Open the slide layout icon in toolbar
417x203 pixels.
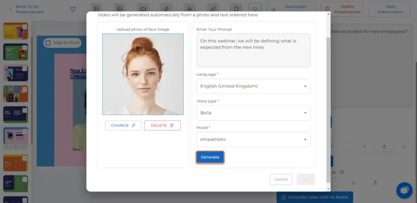click(96, 9)
